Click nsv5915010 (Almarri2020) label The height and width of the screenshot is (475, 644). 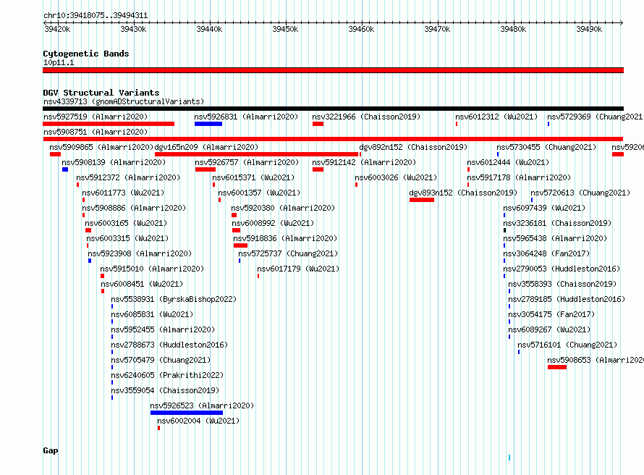click(x=152, y=269)
